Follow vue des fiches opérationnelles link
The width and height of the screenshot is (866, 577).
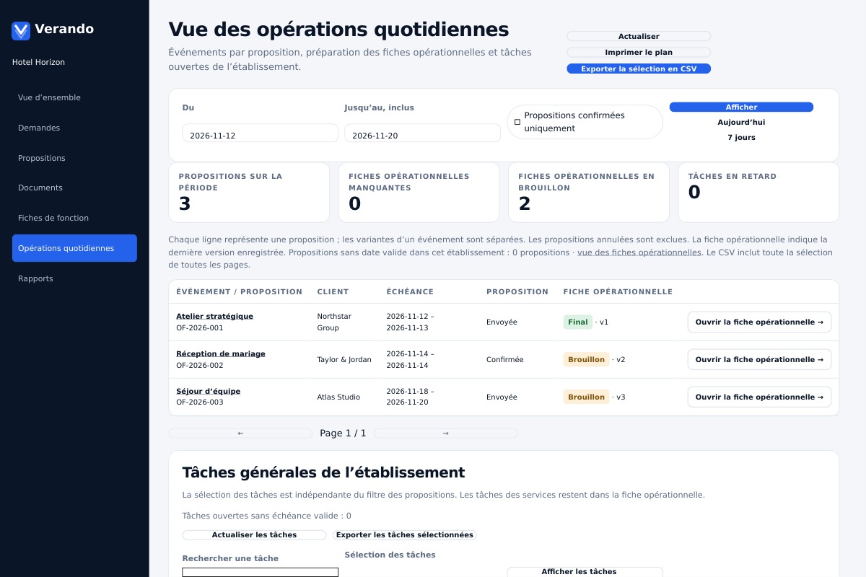point(639,252)
